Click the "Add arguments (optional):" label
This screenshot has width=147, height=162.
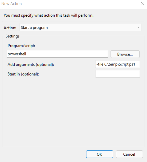click(31, 64)
